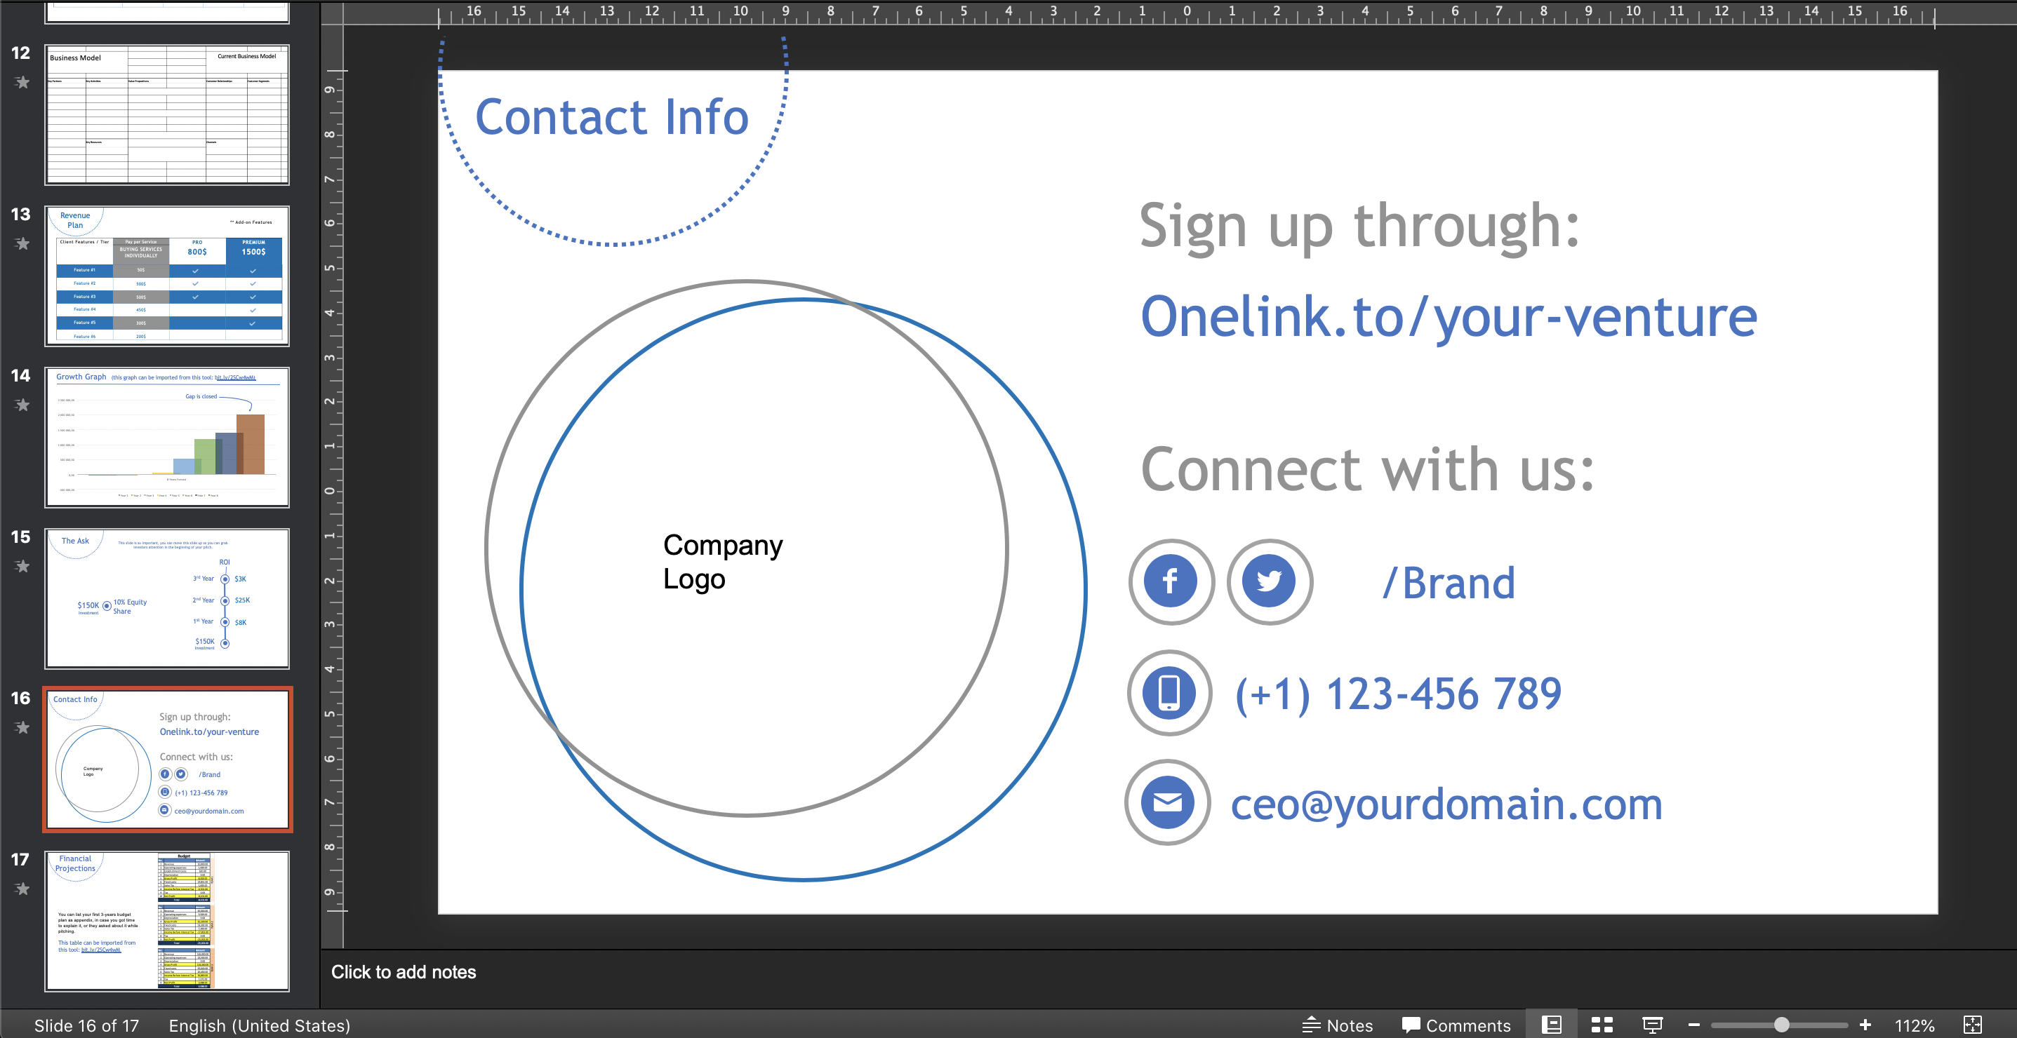This screenshot has width=2017, height=1038.
Task: Select the 'Connect with us:' heading
Action: coord(1367,469)
